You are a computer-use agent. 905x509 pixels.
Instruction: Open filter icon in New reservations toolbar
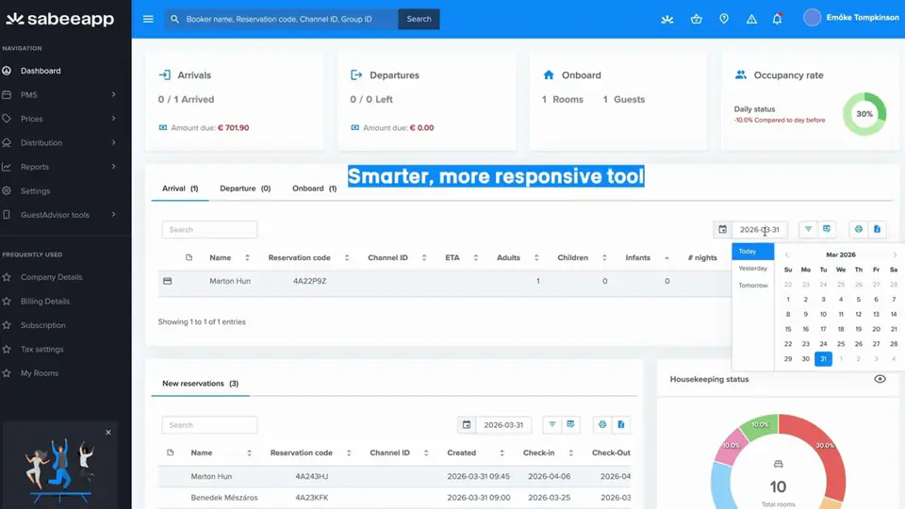pos(551,425)
